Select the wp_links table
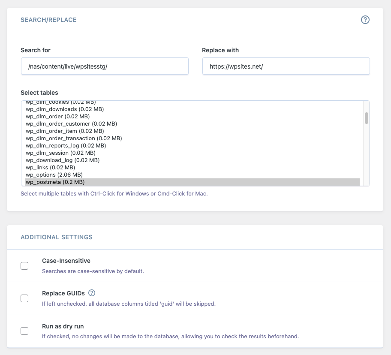Image resolution: width=391 pixels, height=355 pixels. click(x=51, y=167)
